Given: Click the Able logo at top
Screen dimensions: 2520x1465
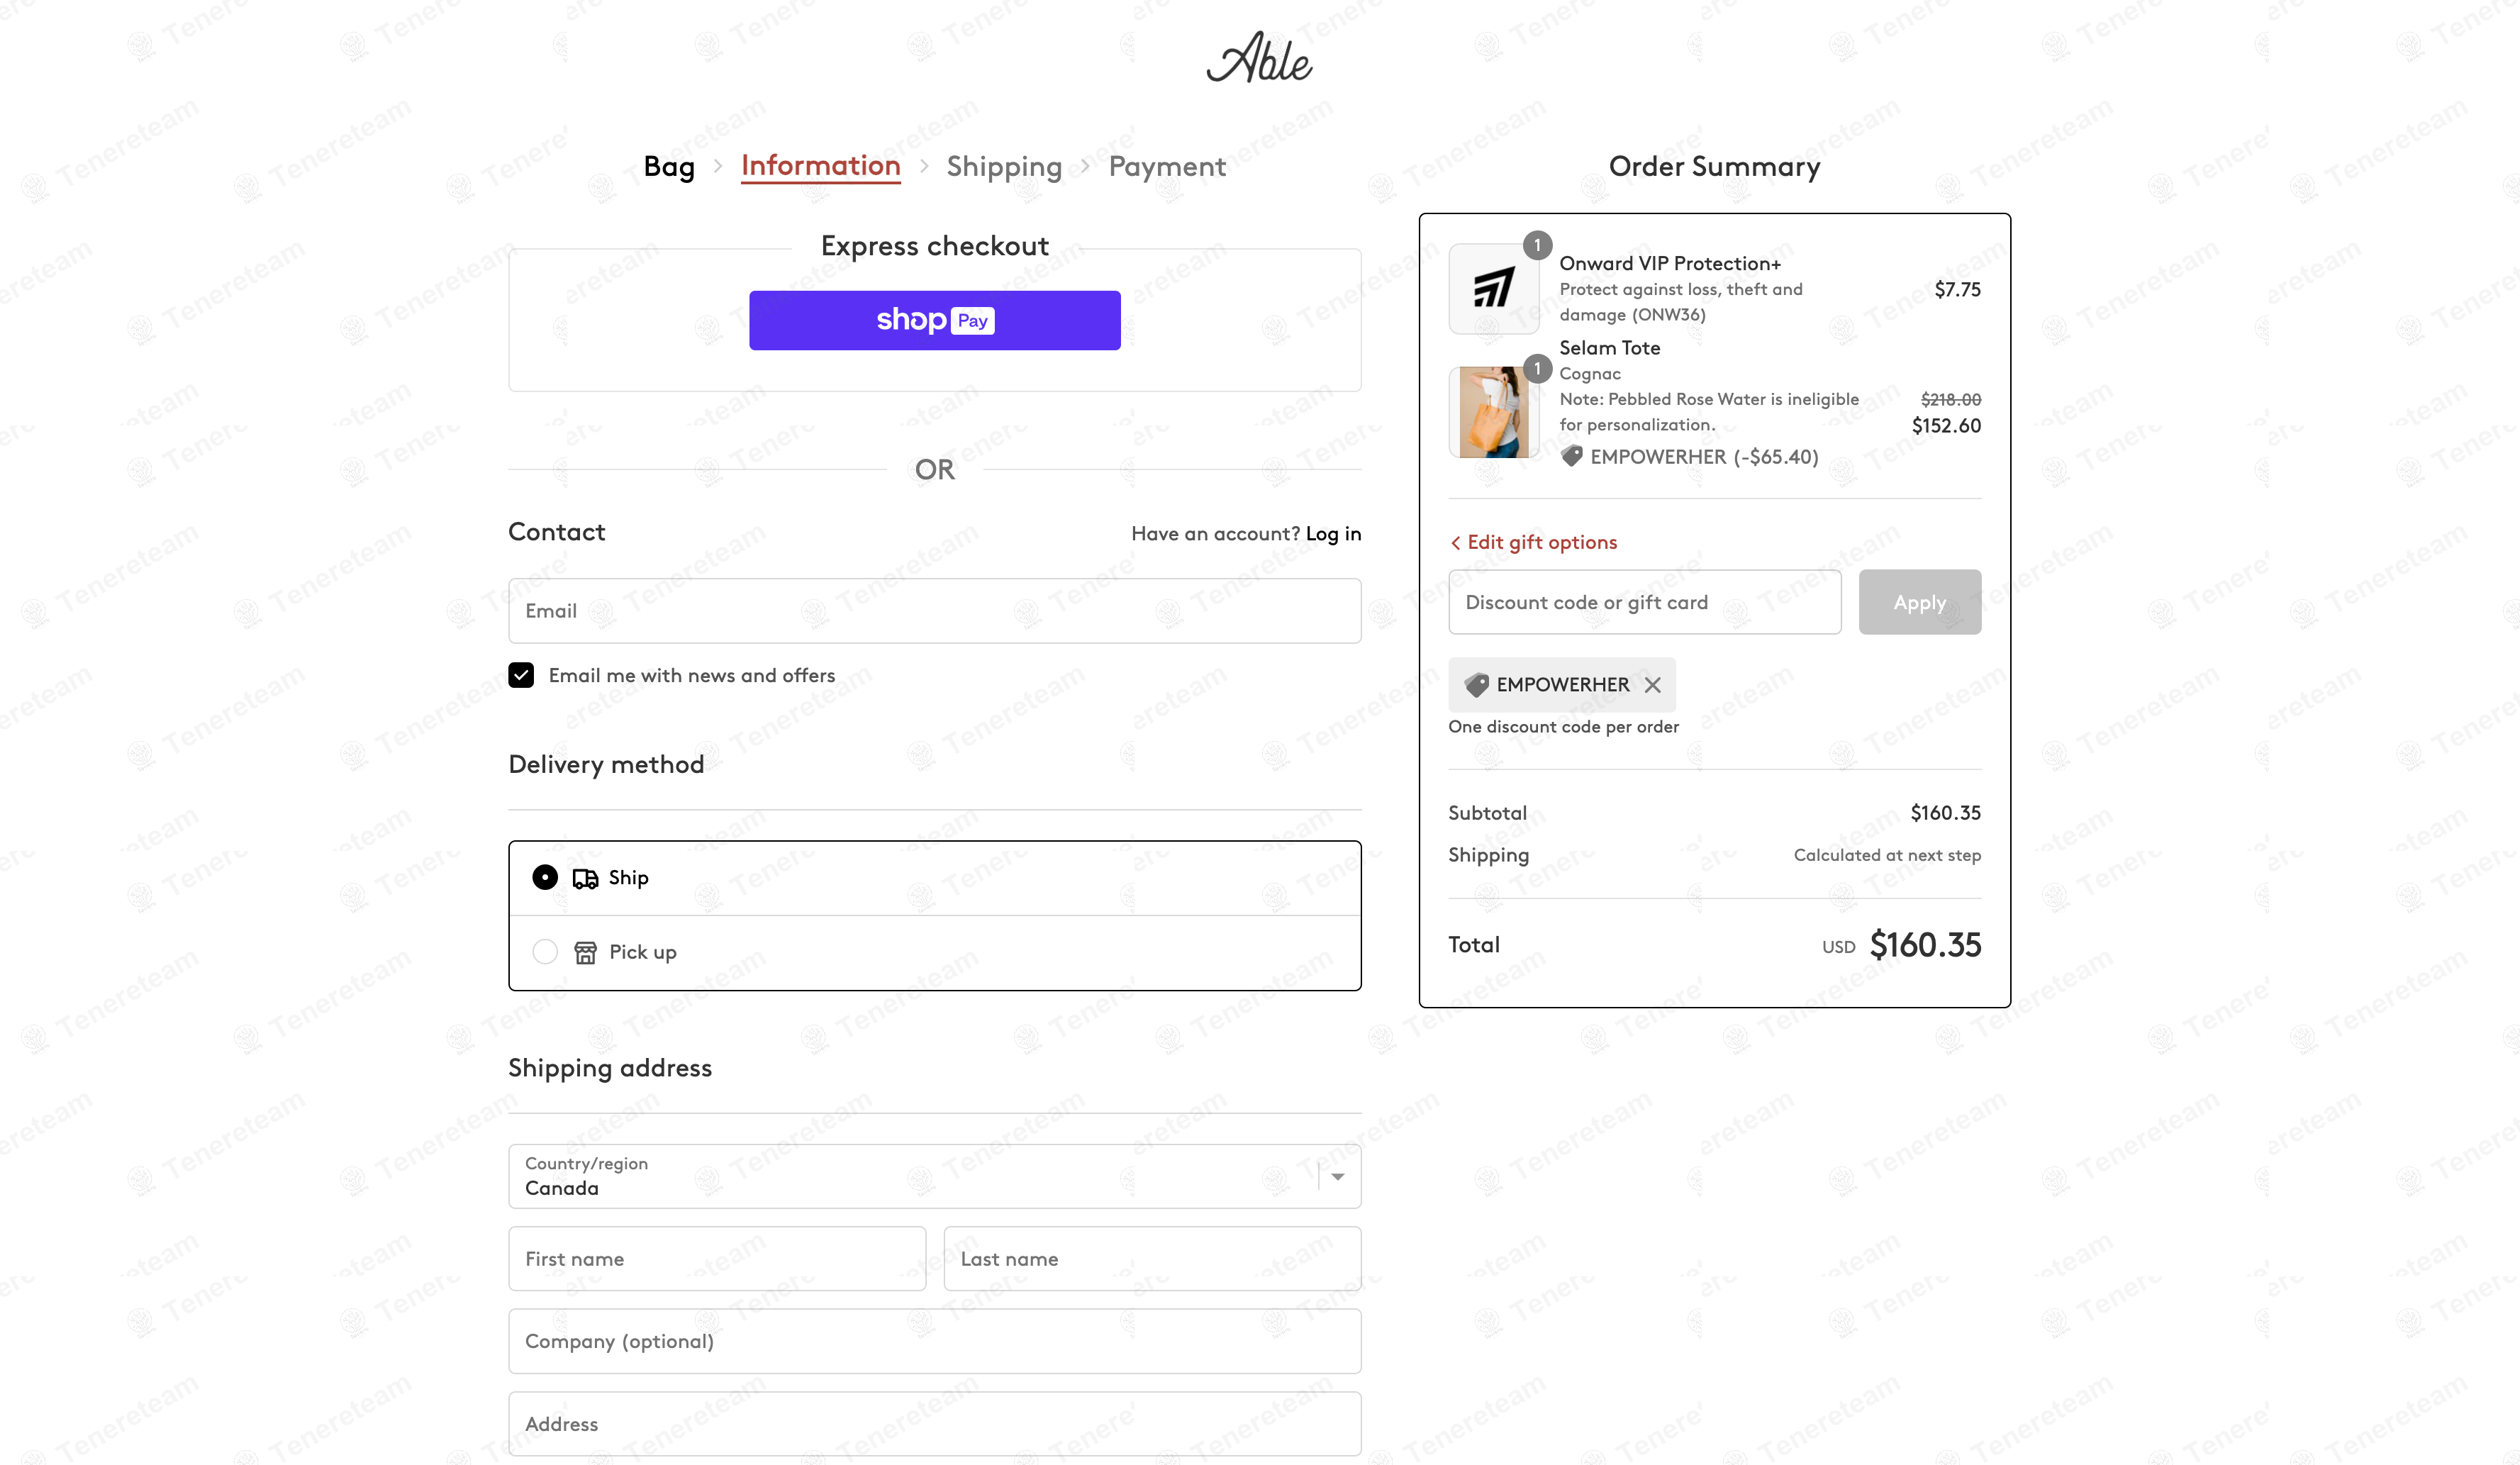Looking at the screenshot, I should [x=1259, y=57].
